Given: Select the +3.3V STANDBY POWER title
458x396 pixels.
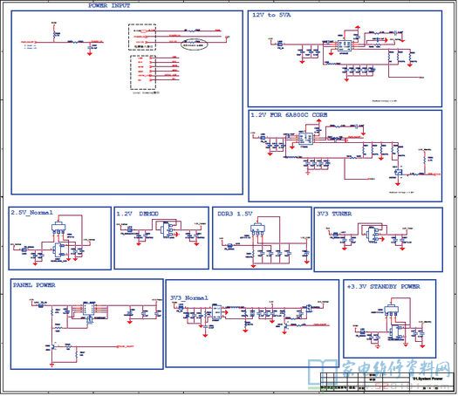Looking at the screenshot, I should 383,286.
